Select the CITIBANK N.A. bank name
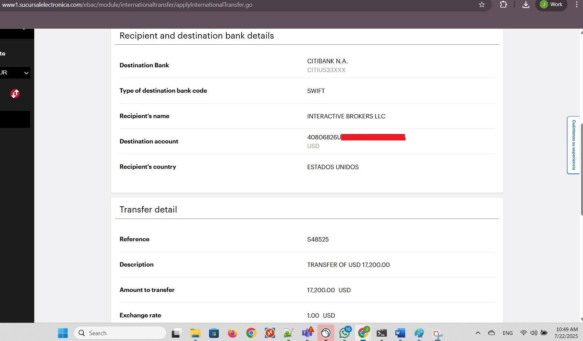 point(327,61)
